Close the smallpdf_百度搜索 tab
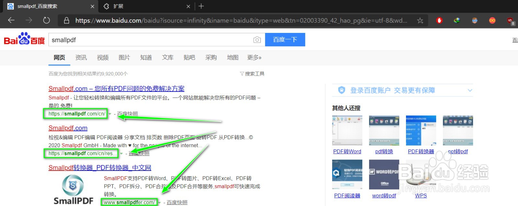 click(92, 6)
